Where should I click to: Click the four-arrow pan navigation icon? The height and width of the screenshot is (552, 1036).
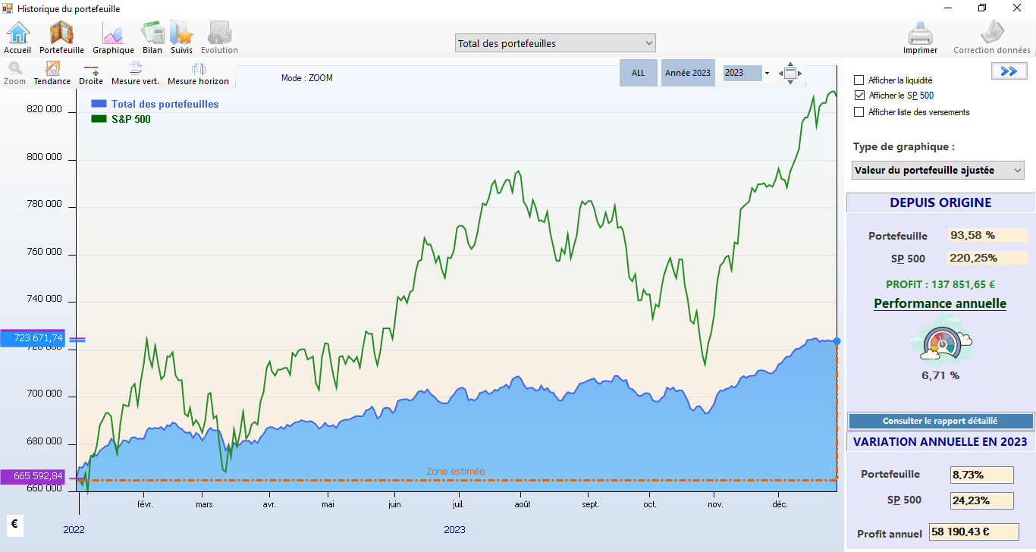[790, 73]
